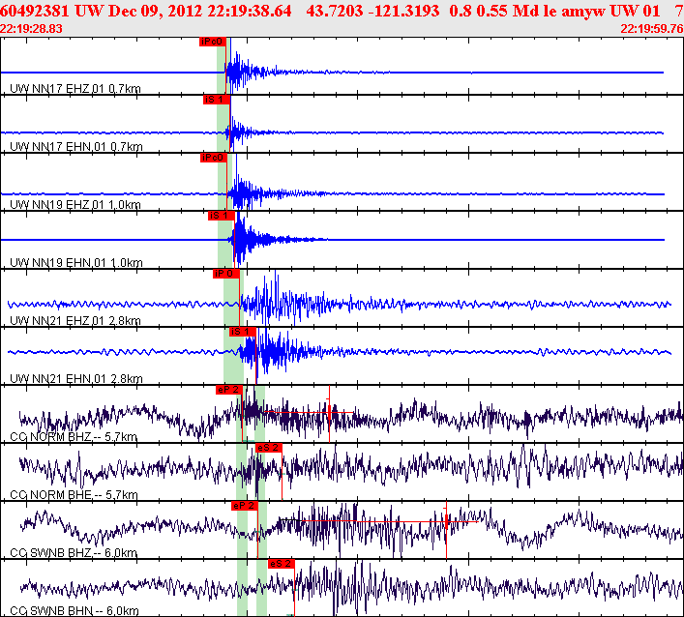The image size is (684, 617).
Task: Click the CC NORM BHZ channel label
Action: (x=74, y=436)
